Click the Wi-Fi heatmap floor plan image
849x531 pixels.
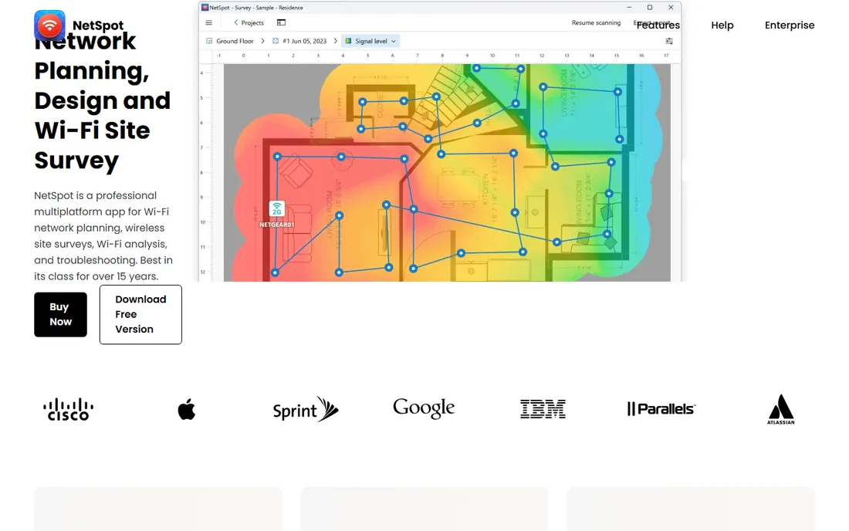click(x=447, y=173)
